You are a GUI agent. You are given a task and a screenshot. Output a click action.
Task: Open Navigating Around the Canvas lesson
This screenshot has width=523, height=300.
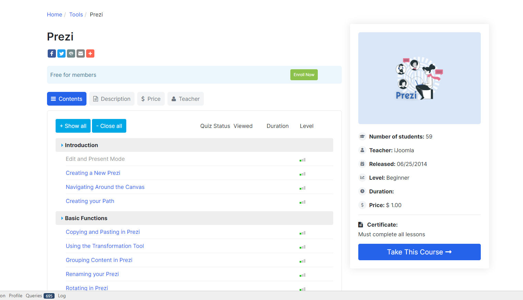(105, 187)
